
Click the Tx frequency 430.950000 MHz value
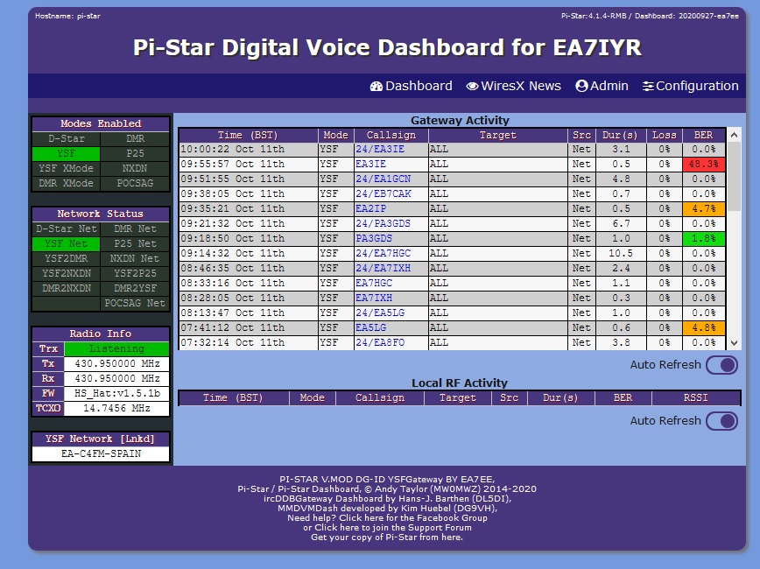pyautogui.click(x=116, y=364)
